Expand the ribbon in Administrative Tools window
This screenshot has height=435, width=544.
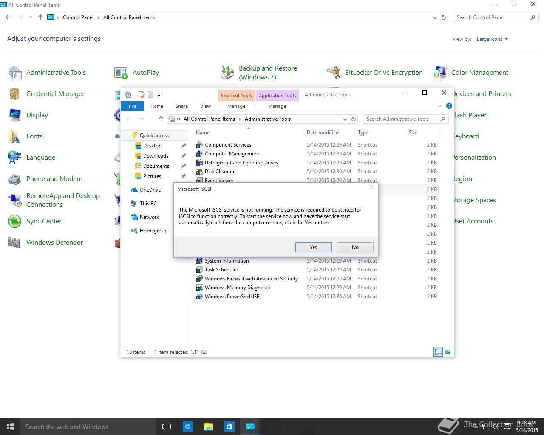click(x=440, y=106)
